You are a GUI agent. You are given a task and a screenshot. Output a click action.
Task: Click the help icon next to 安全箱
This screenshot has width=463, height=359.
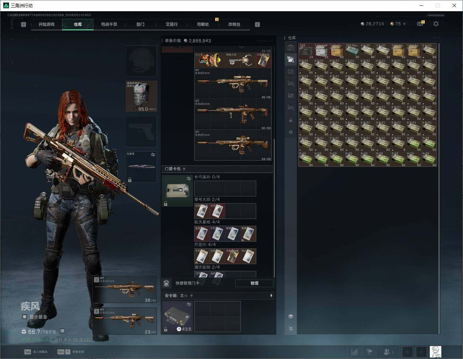[191, 296]
